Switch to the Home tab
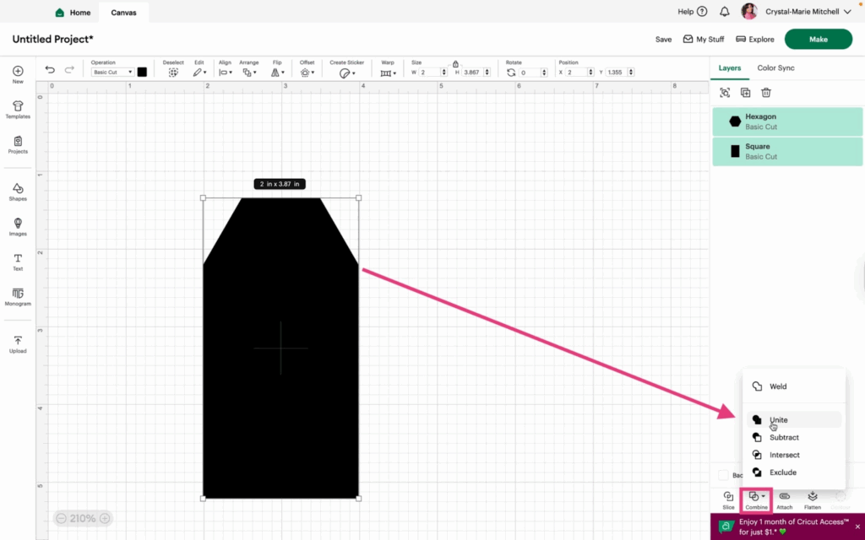Viewport: 865px width, 540px height. [x=73, y=12]
